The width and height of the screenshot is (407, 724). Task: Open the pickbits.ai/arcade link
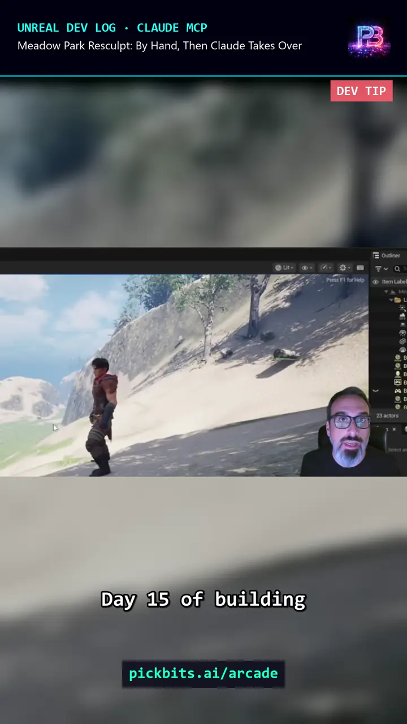[x=203, y=673]
